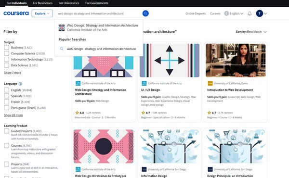289x178 pixels.
Task: Expand Show 26 more languages
Action: (x=13, y=115)
